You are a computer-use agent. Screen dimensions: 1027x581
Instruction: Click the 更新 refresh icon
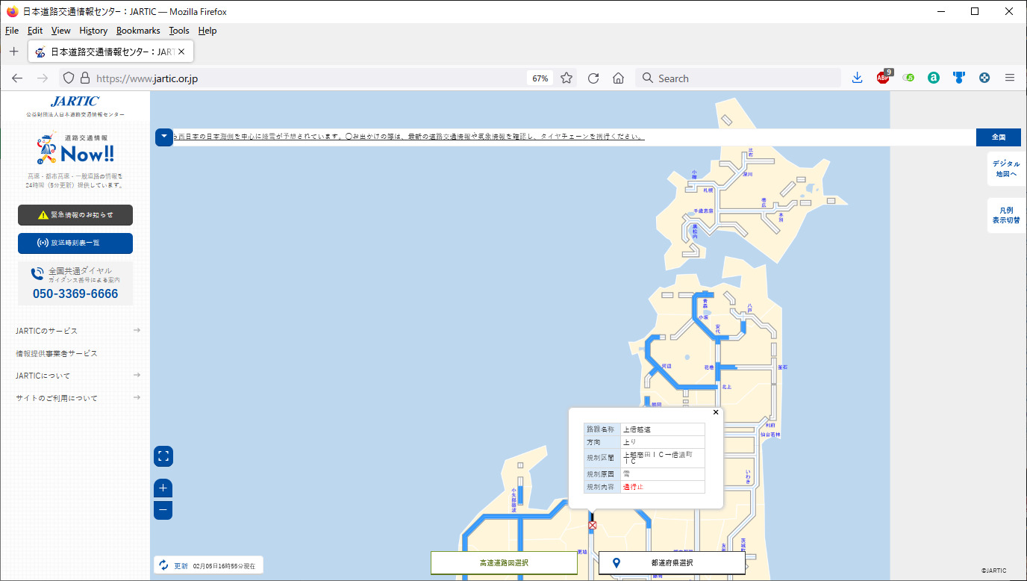point(164,565)
